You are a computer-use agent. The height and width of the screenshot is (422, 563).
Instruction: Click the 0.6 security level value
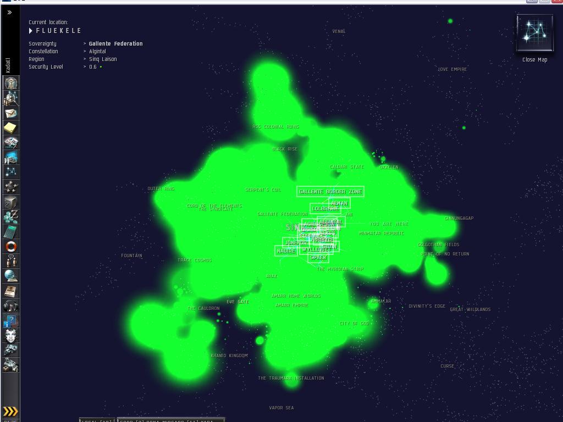tap(92, 66)
